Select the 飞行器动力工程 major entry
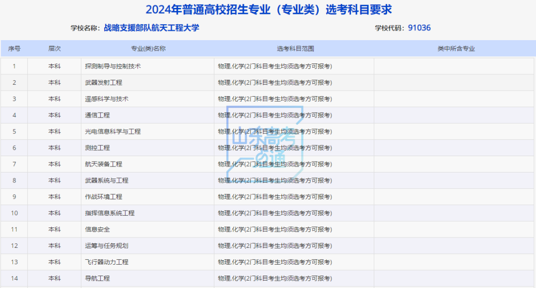This screenshot has width=536, height=288. pos(107,262)
